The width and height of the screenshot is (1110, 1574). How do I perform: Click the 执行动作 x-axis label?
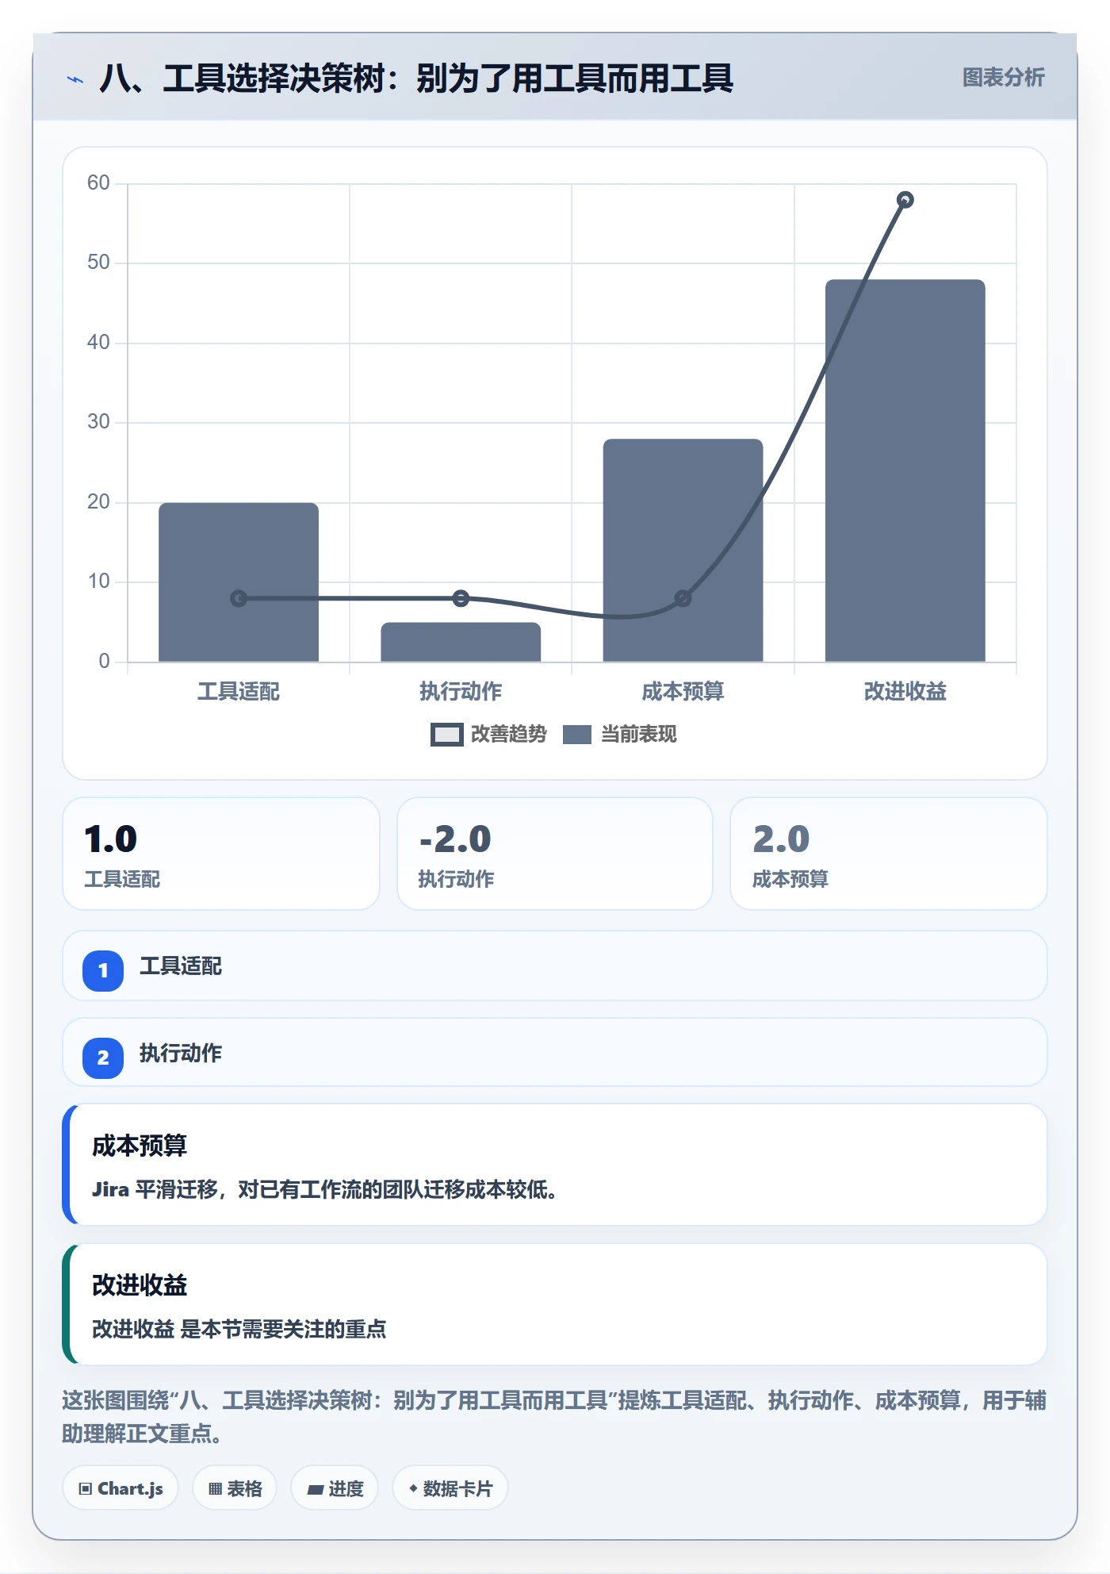pyautogui.click(x=461, y=692)
